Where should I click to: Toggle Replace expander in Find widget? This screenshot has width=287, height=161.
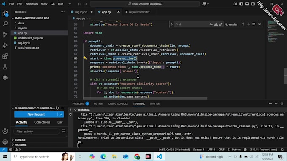coord(172,24)
